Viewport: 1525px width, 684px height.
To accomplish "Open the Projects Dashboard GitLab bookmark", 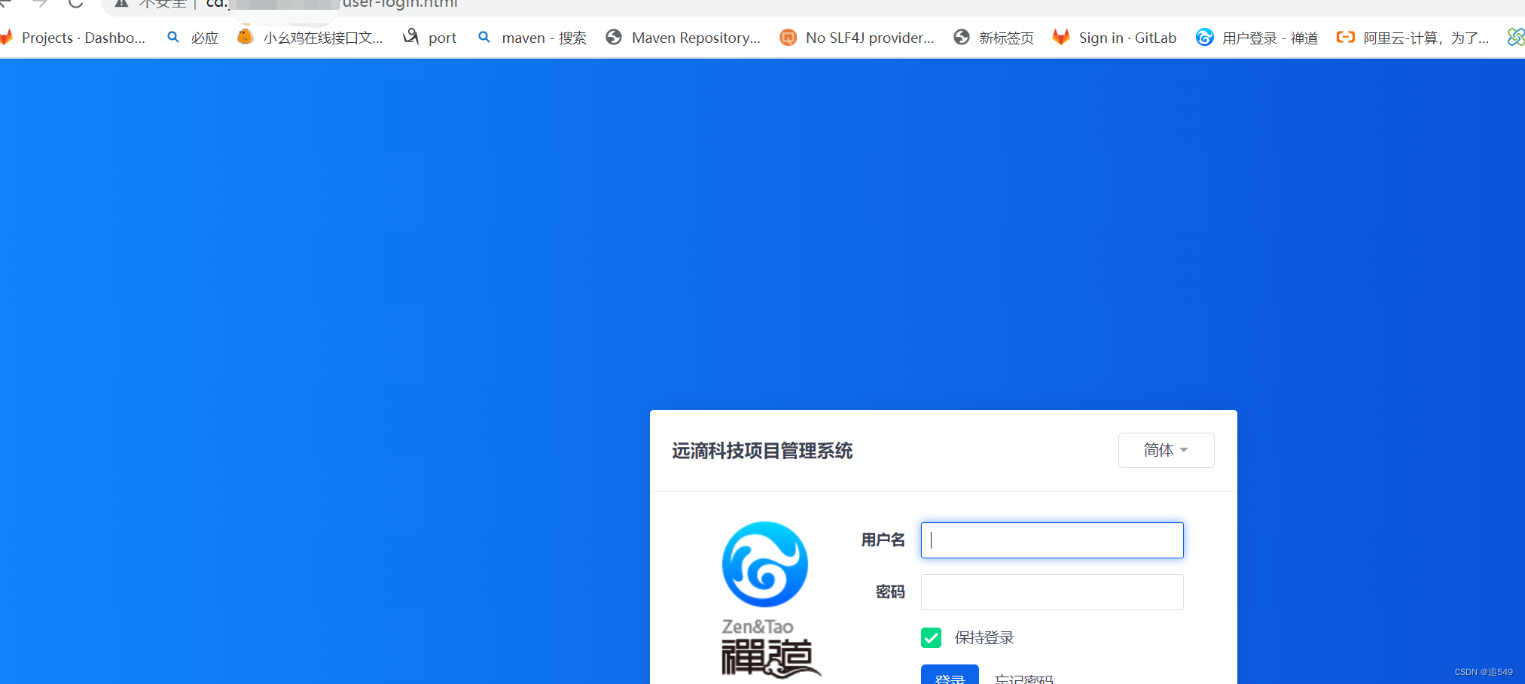I will click(x=72, y=38).
